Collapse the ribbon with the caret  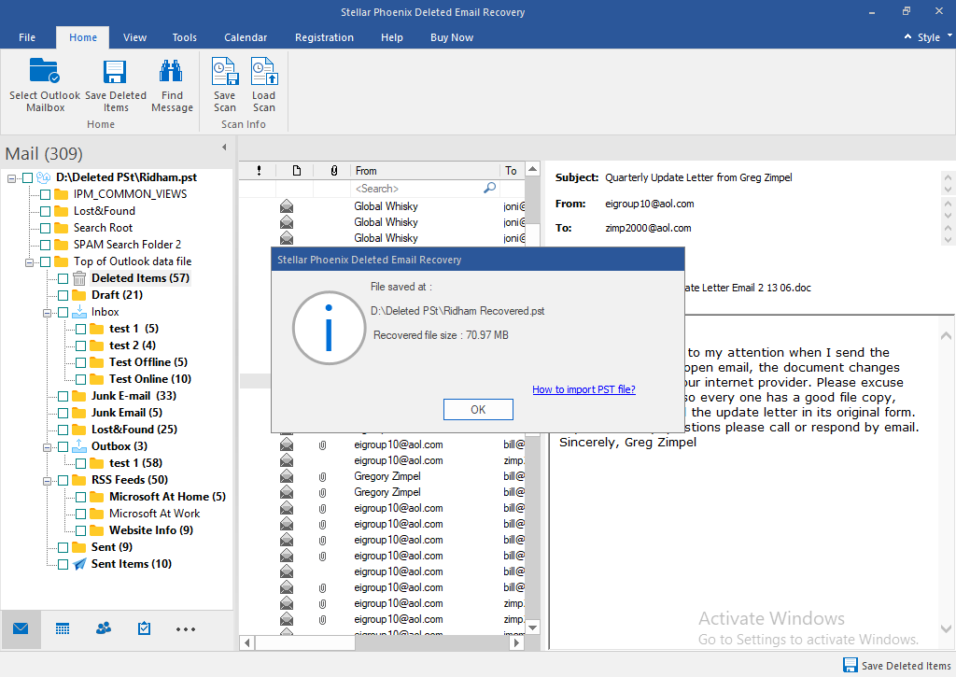(x=907, y=36)
